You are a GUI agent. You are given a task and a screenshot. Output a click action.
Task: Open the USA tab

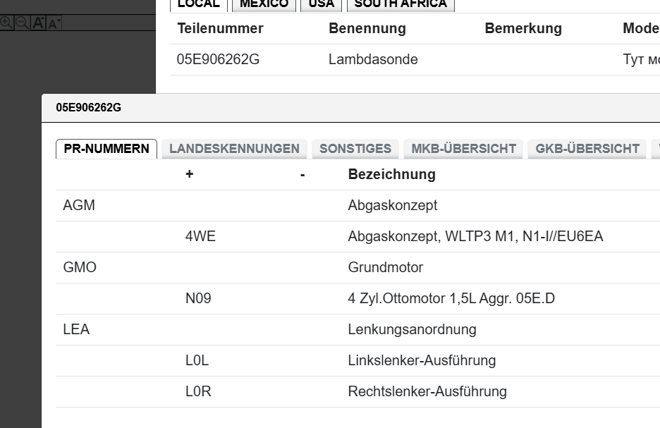pos(322,4)
